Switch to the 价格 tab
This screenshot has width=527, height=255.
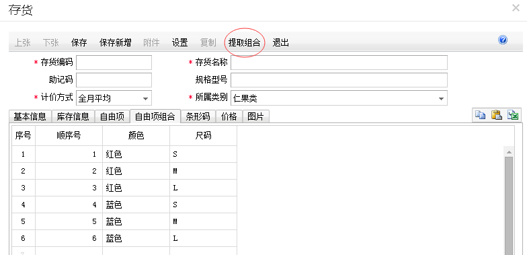229,117
